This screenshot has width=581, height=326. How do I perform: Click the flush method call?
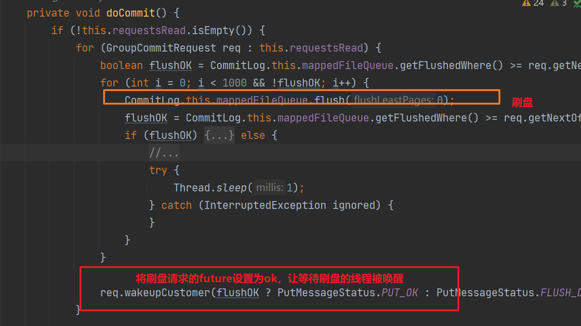[330, 101]
